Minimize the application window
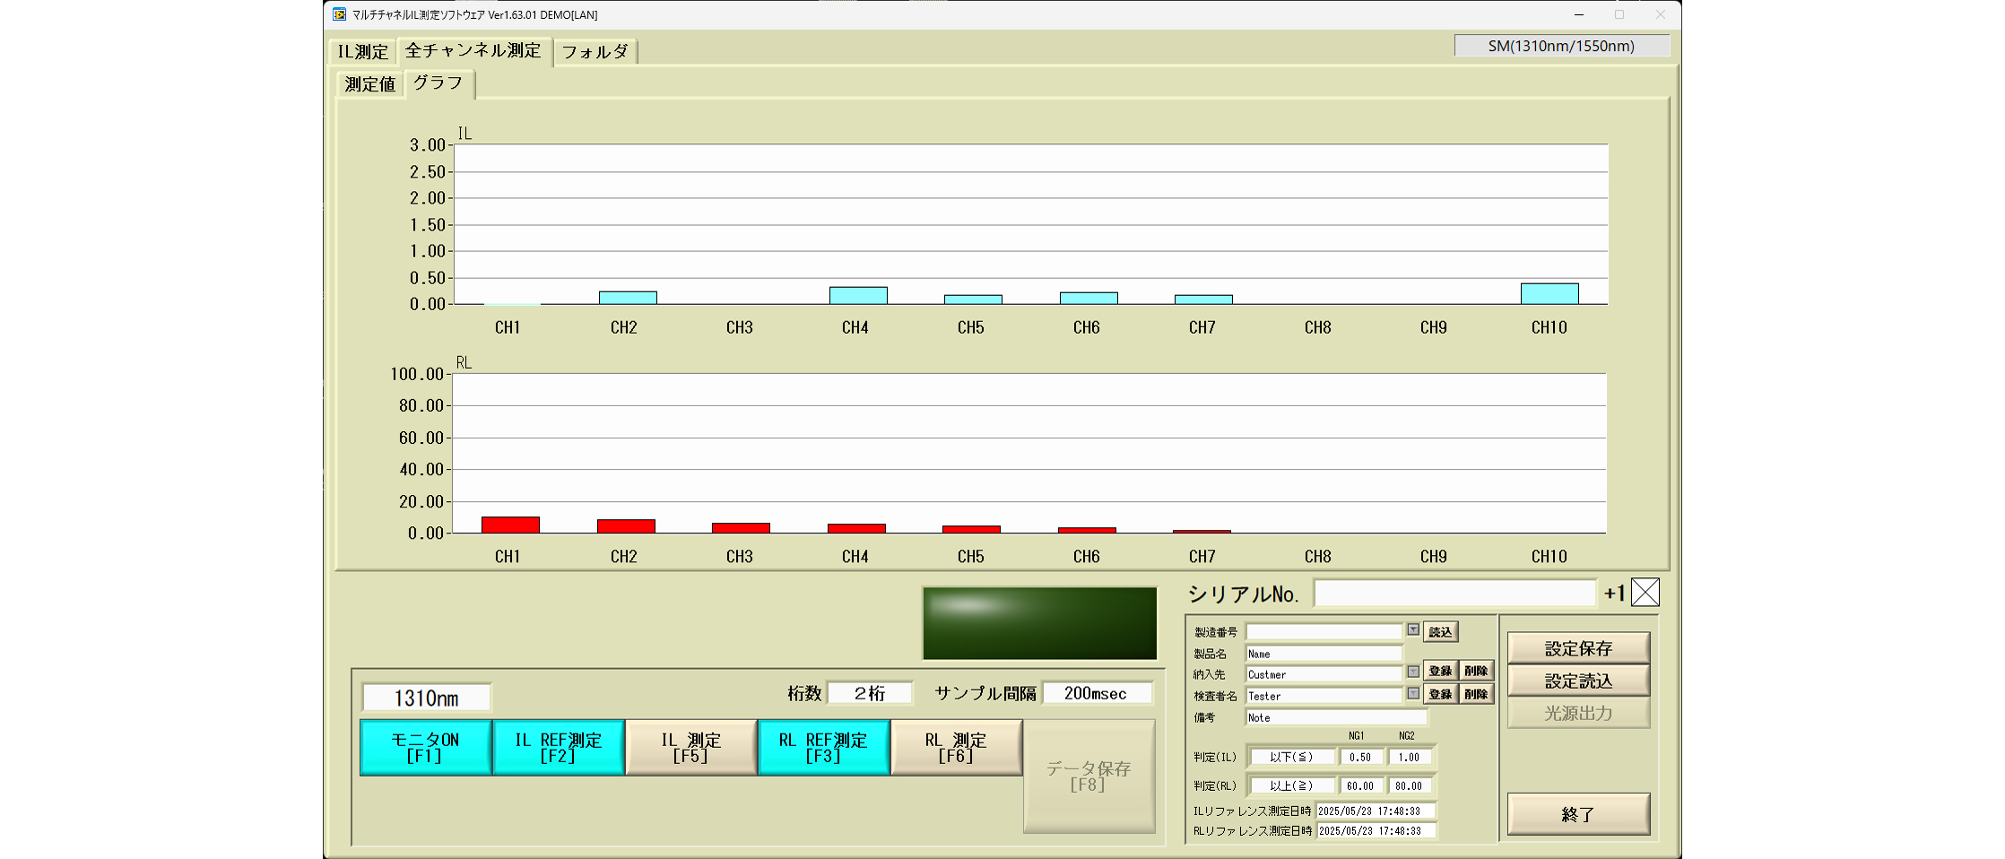 [x=1579, y=14]
